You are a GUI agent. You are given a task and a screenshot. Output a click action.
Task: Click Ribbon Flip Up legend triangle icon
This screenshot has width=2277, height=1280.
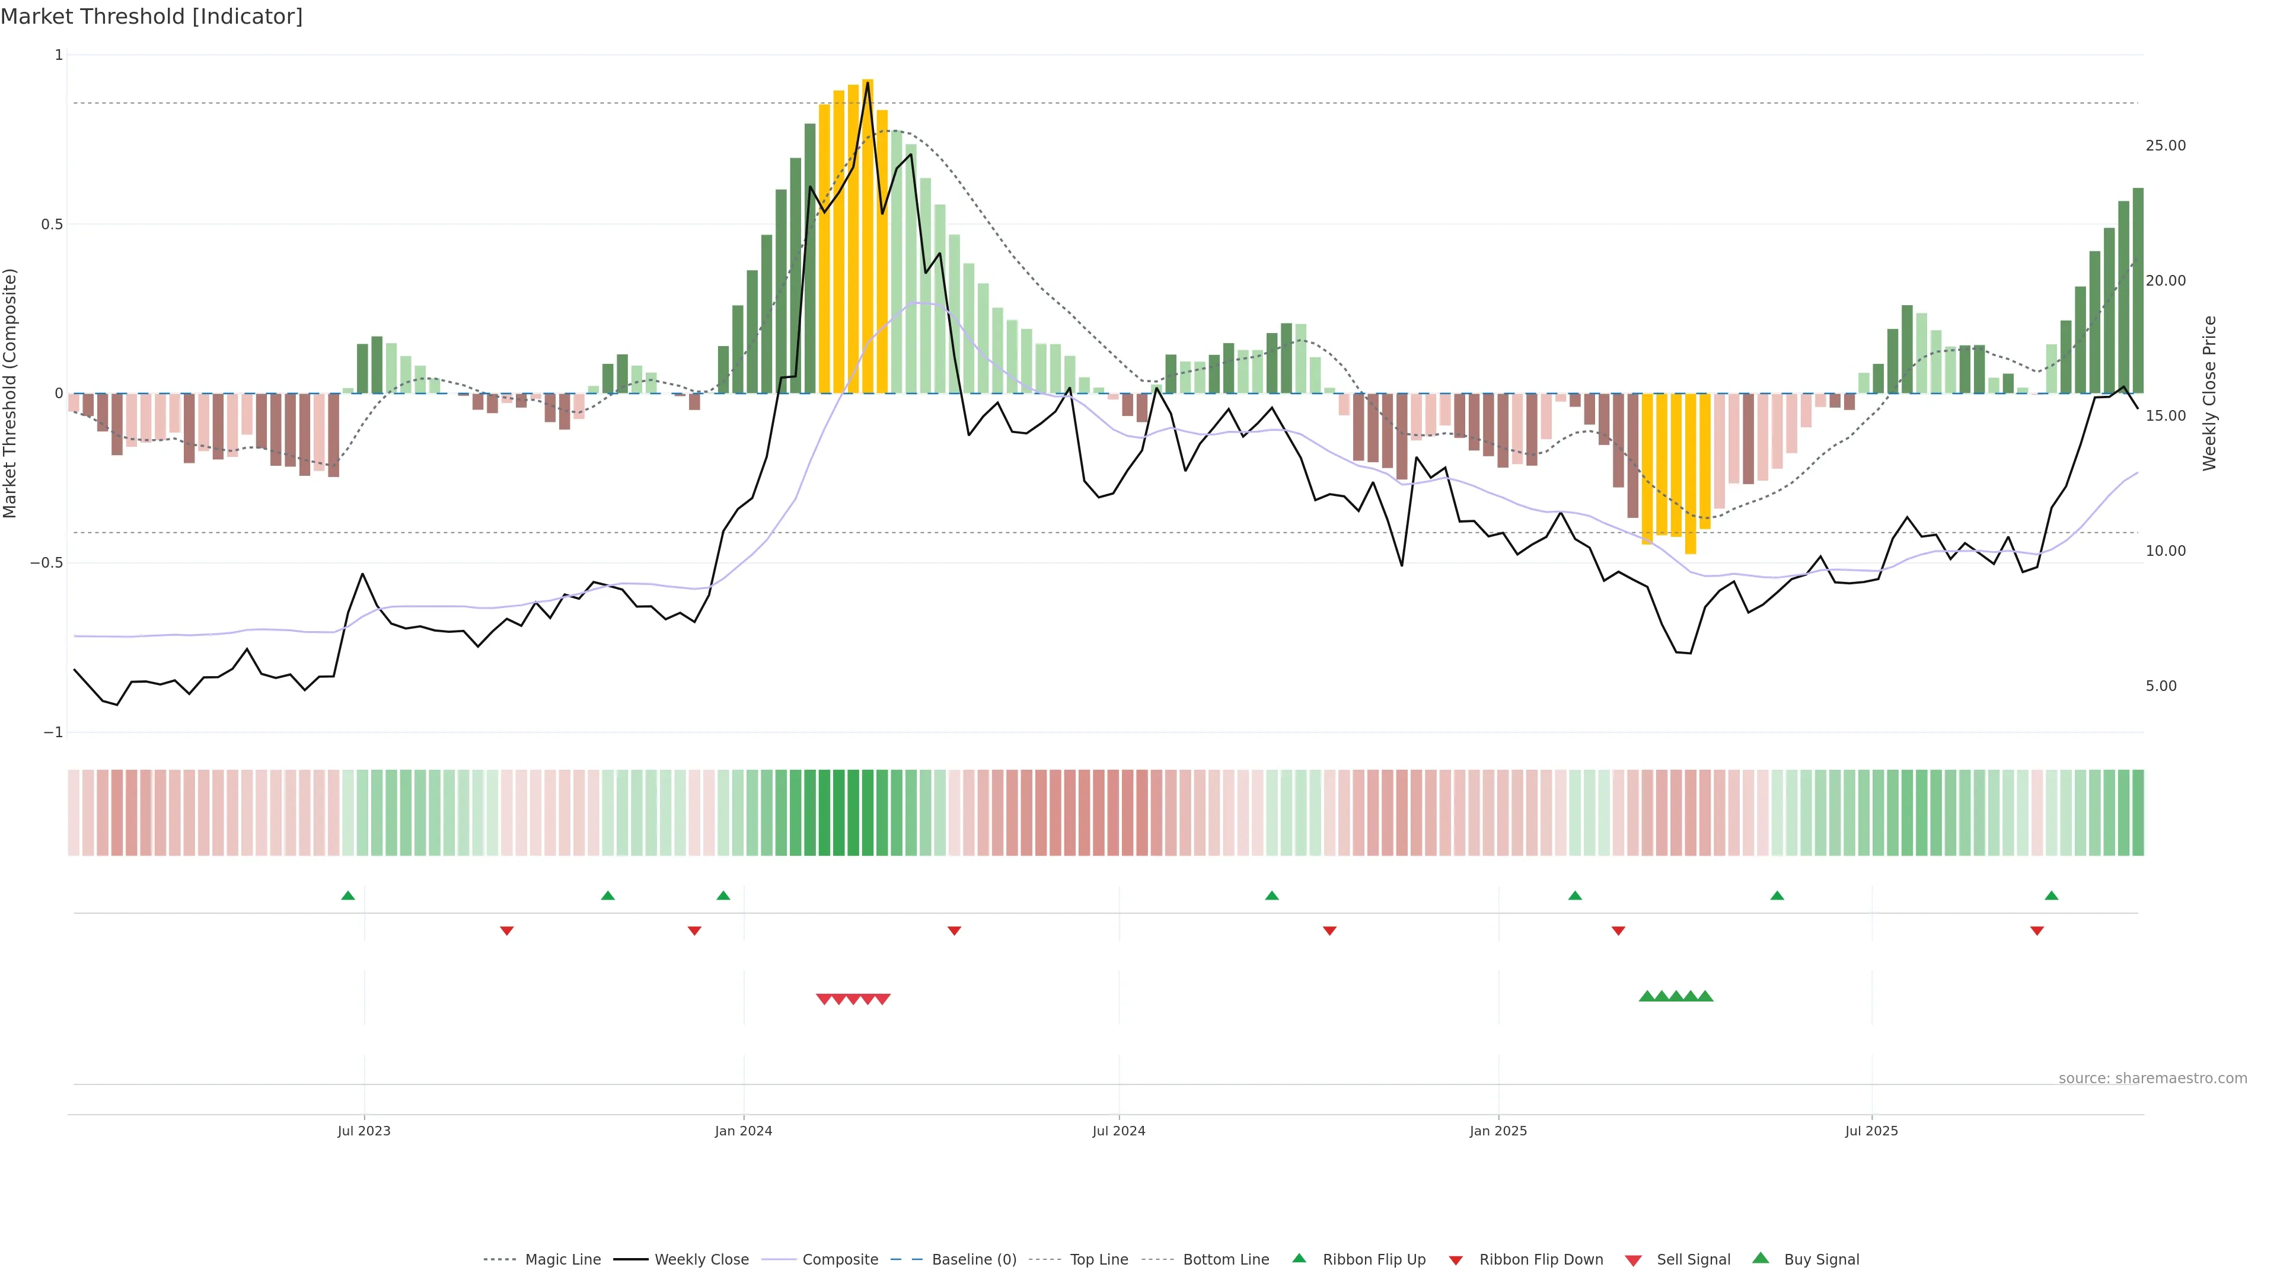(x=1299, y=1258)
